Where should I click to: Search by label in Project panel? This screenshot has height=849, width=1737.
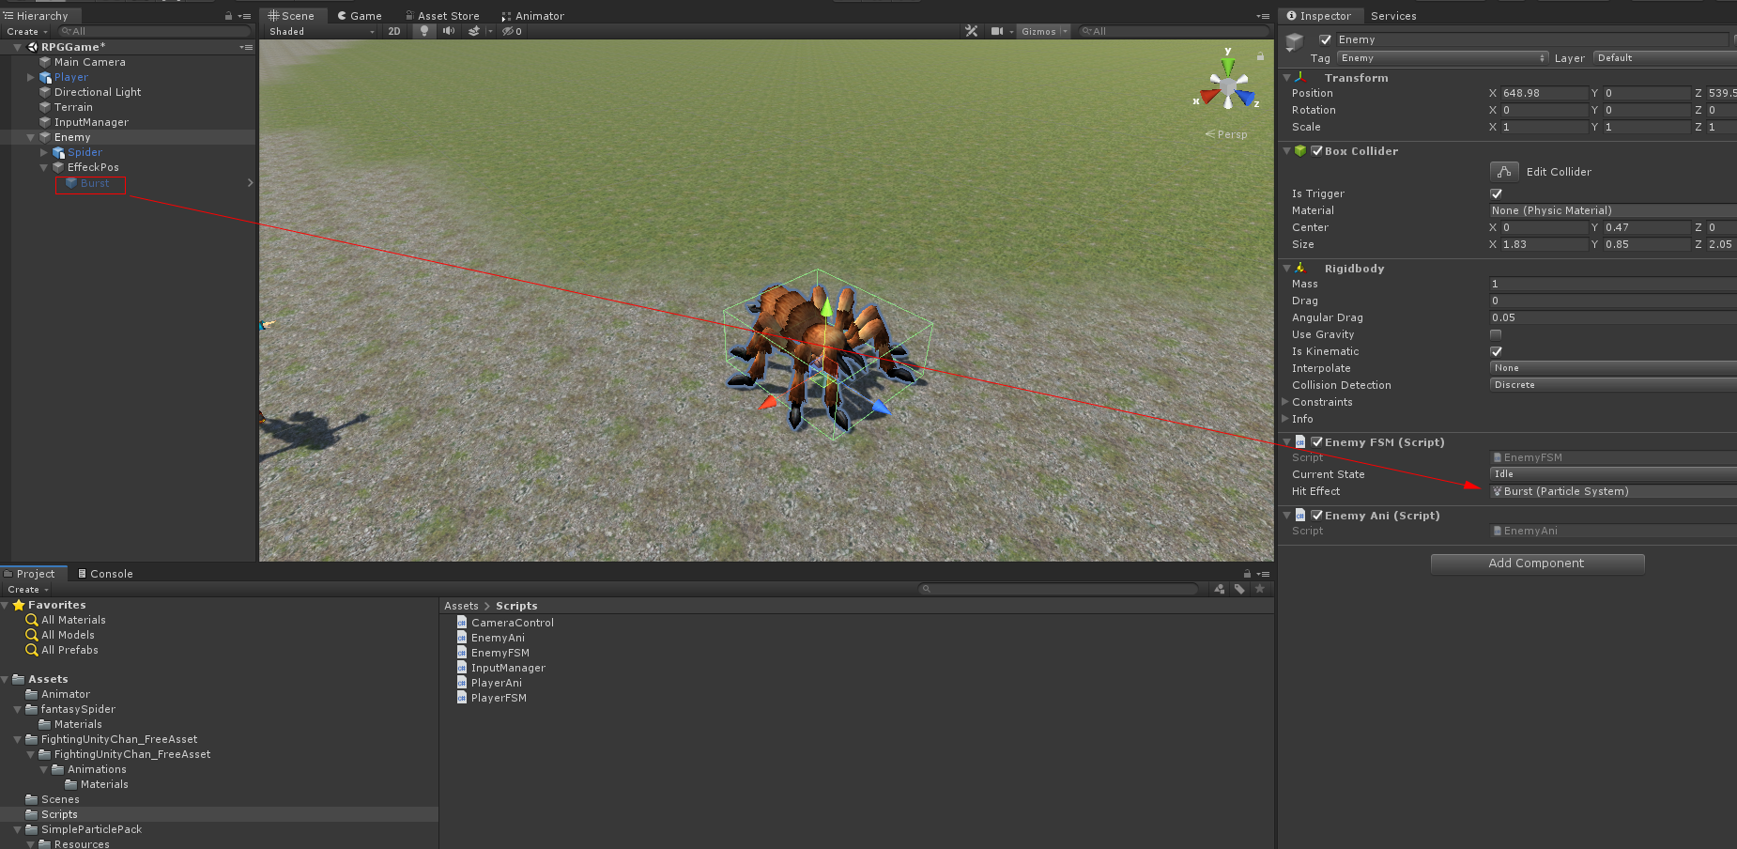point(1239,589)
